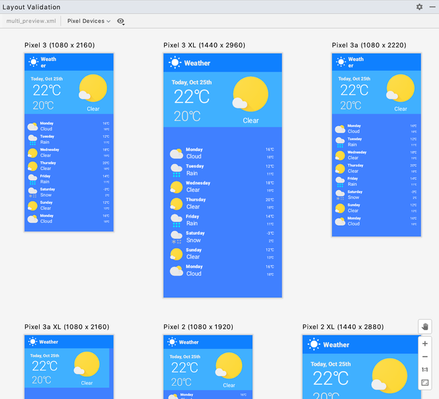The height and width of the screenshot is (399, 439).
Task: Click the Pixel 3a (1080 x 2220) label
Action: point(369,46)
